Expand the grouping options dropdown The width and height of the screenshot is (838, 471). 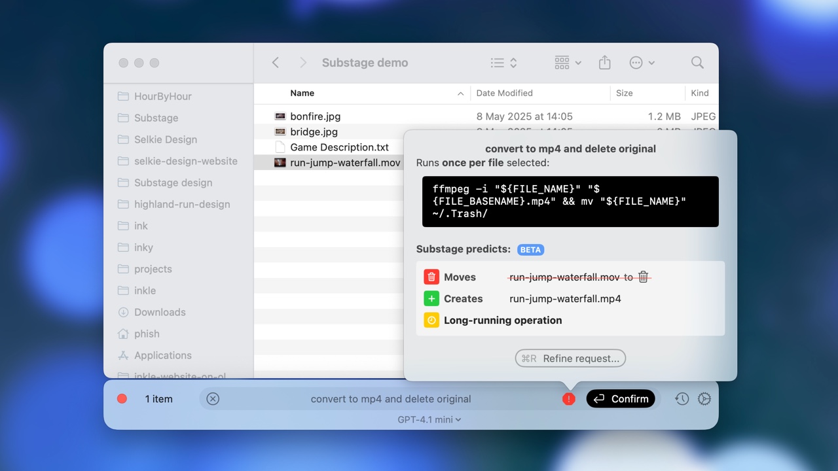point(568,63)
